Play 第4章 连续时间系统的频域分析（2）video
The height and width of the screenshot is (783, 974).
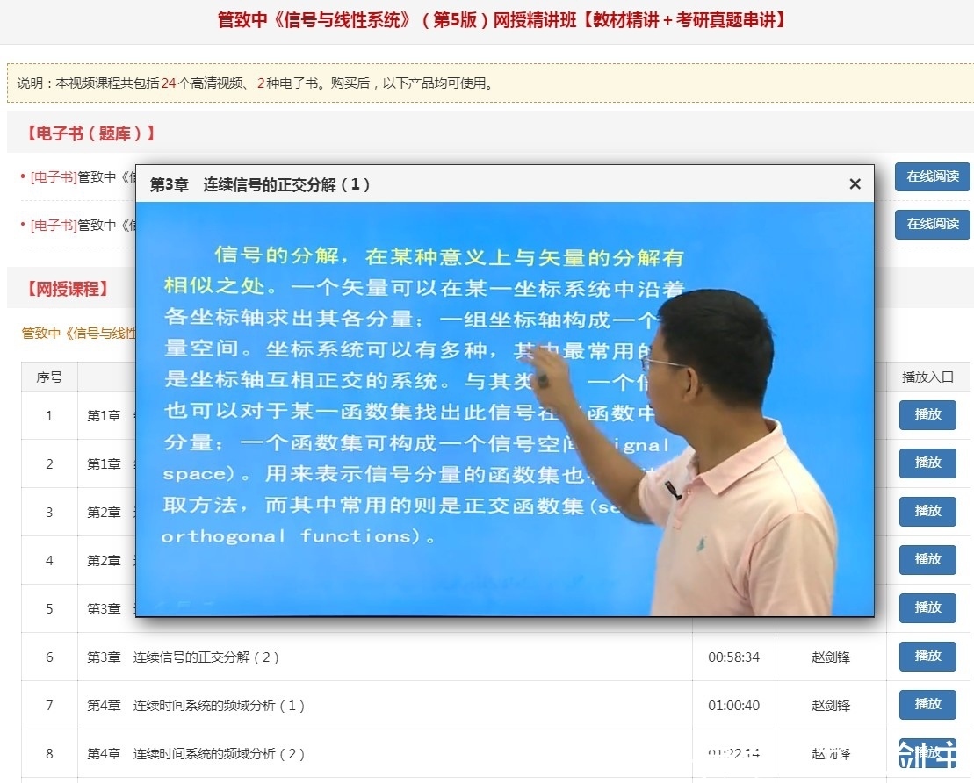tap(927, 753)
